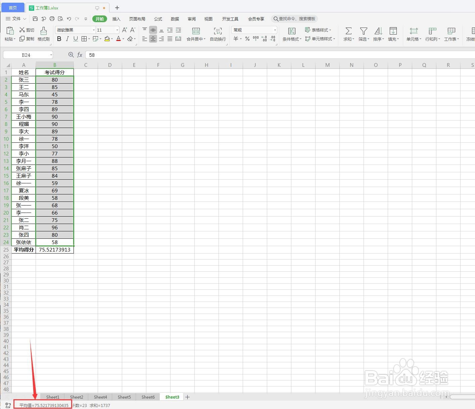Screen dimensions: 475x409
Task: Click the AutoSum (求和) sigma icon
Action: [x=349, y=31]
